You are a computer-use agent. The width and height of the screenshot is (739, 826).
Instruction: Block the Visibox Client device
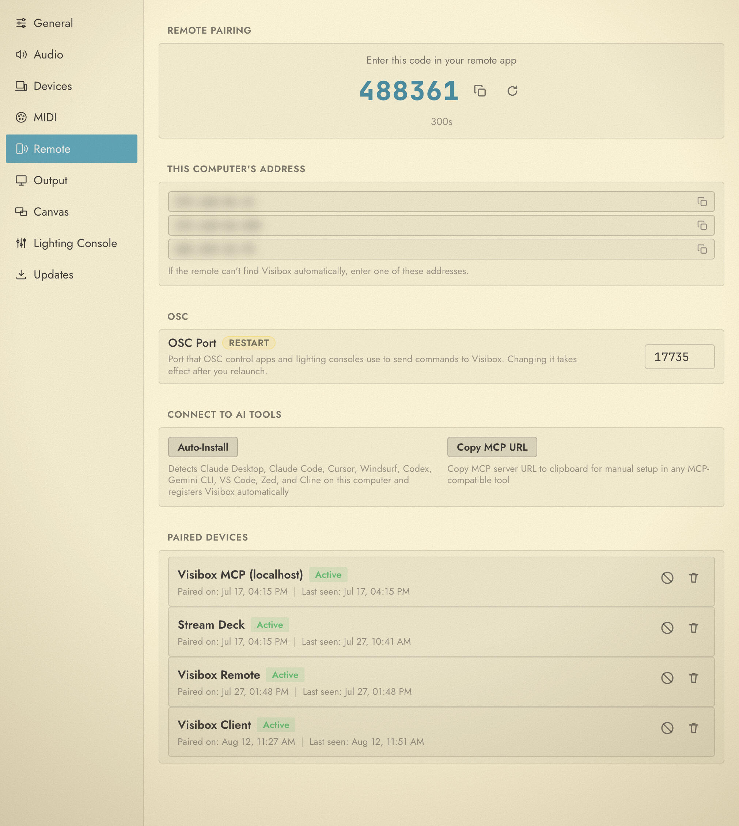(x=667, y=728)
